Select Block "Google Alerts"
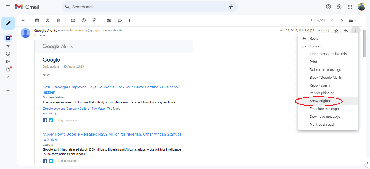Viewport: 370px width, 169px height. (x=328, y=78)
